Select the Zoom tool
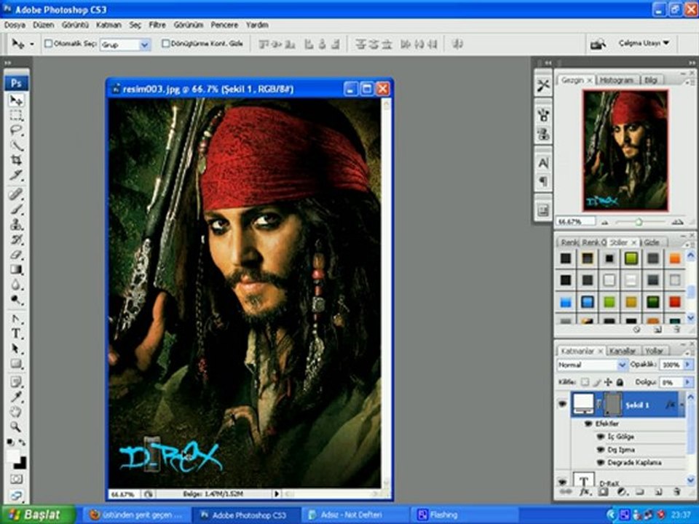Image resolution: width=699 pixels, height=524 pixels. coord(17,427)
